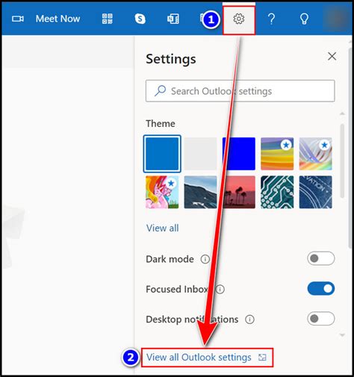The image size is (354, 377).
Task: Choose the blueprint theme
Action: [315, 192]
